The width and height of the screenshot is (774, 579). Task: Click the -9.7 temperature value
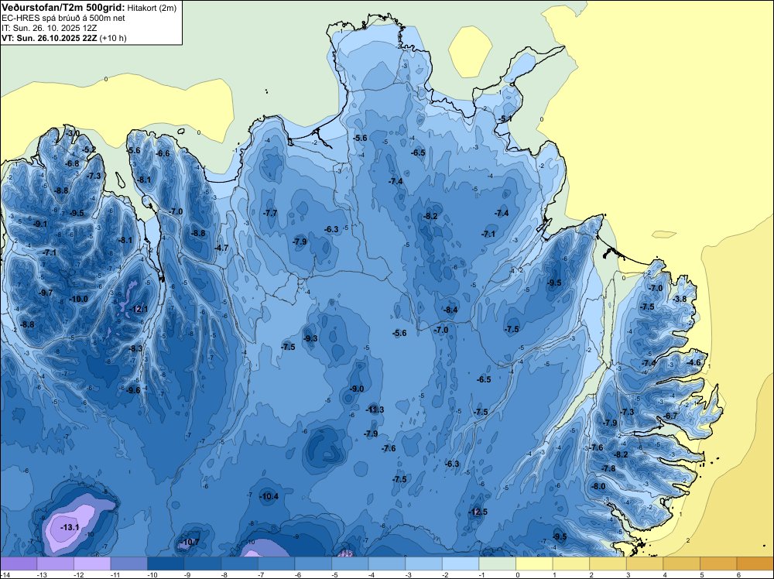pyautogui.click(x=46, y=293)
